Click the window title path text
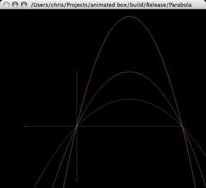The height and width of the screenshot is (188, 206). [111, 5]
